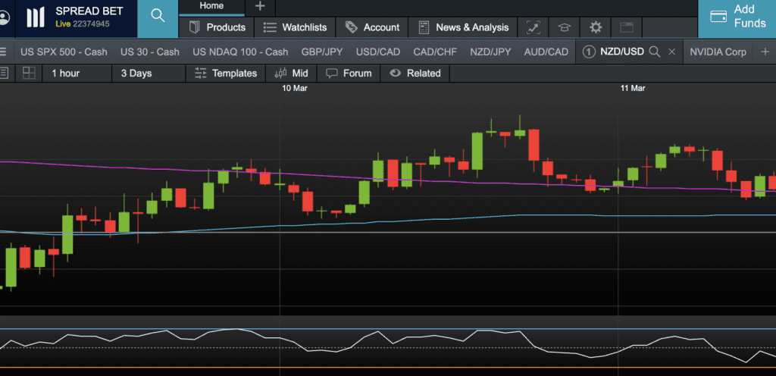
Task: Open the chart tabs list menu
Action: click(3, 52)
